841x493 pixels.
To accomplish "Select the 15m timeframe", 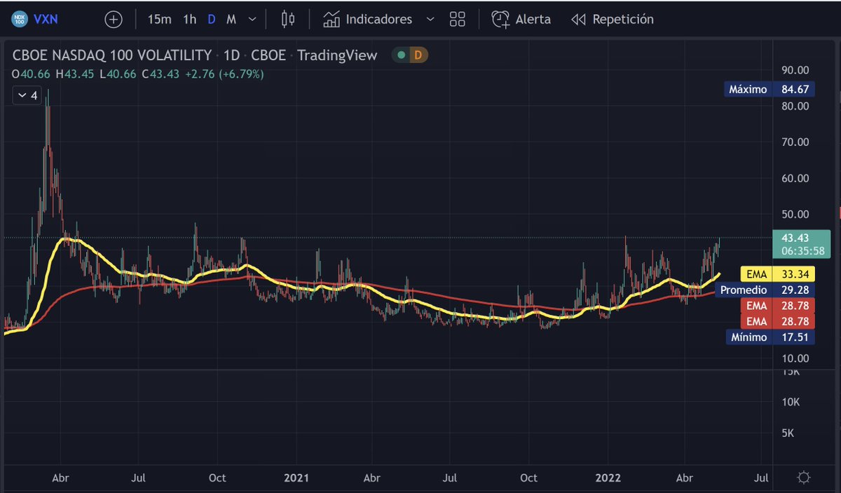I will coord(159,20).
